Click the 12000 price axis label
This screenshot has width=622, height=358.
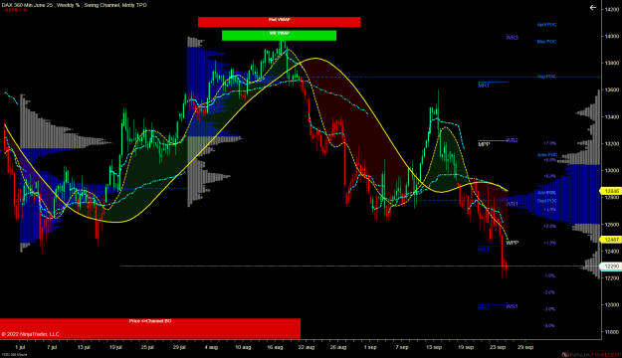tap(612, 305)
